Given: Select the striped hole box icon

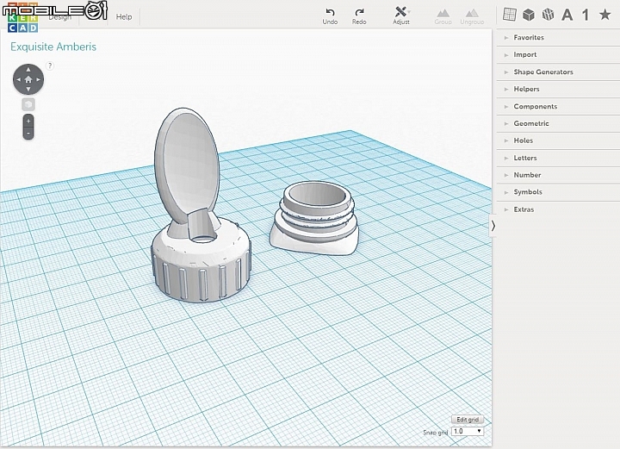Looking at the screenshot, I should coord(548,15).
